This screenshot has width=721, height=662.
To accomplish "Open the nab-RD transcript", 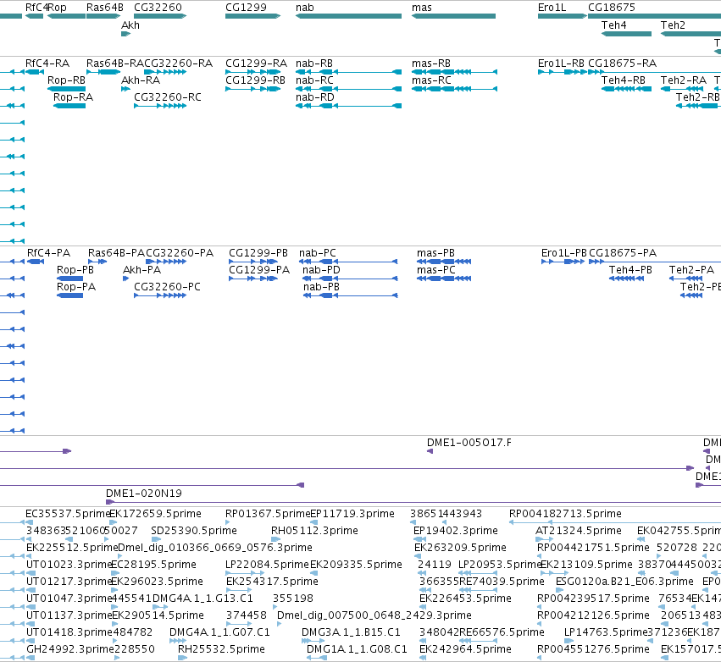I will [x=348, y=106].
